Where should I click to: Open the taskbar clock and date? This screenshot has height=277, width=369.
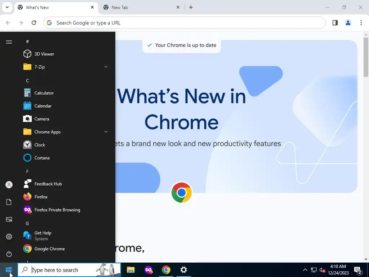tap(338, 270)
